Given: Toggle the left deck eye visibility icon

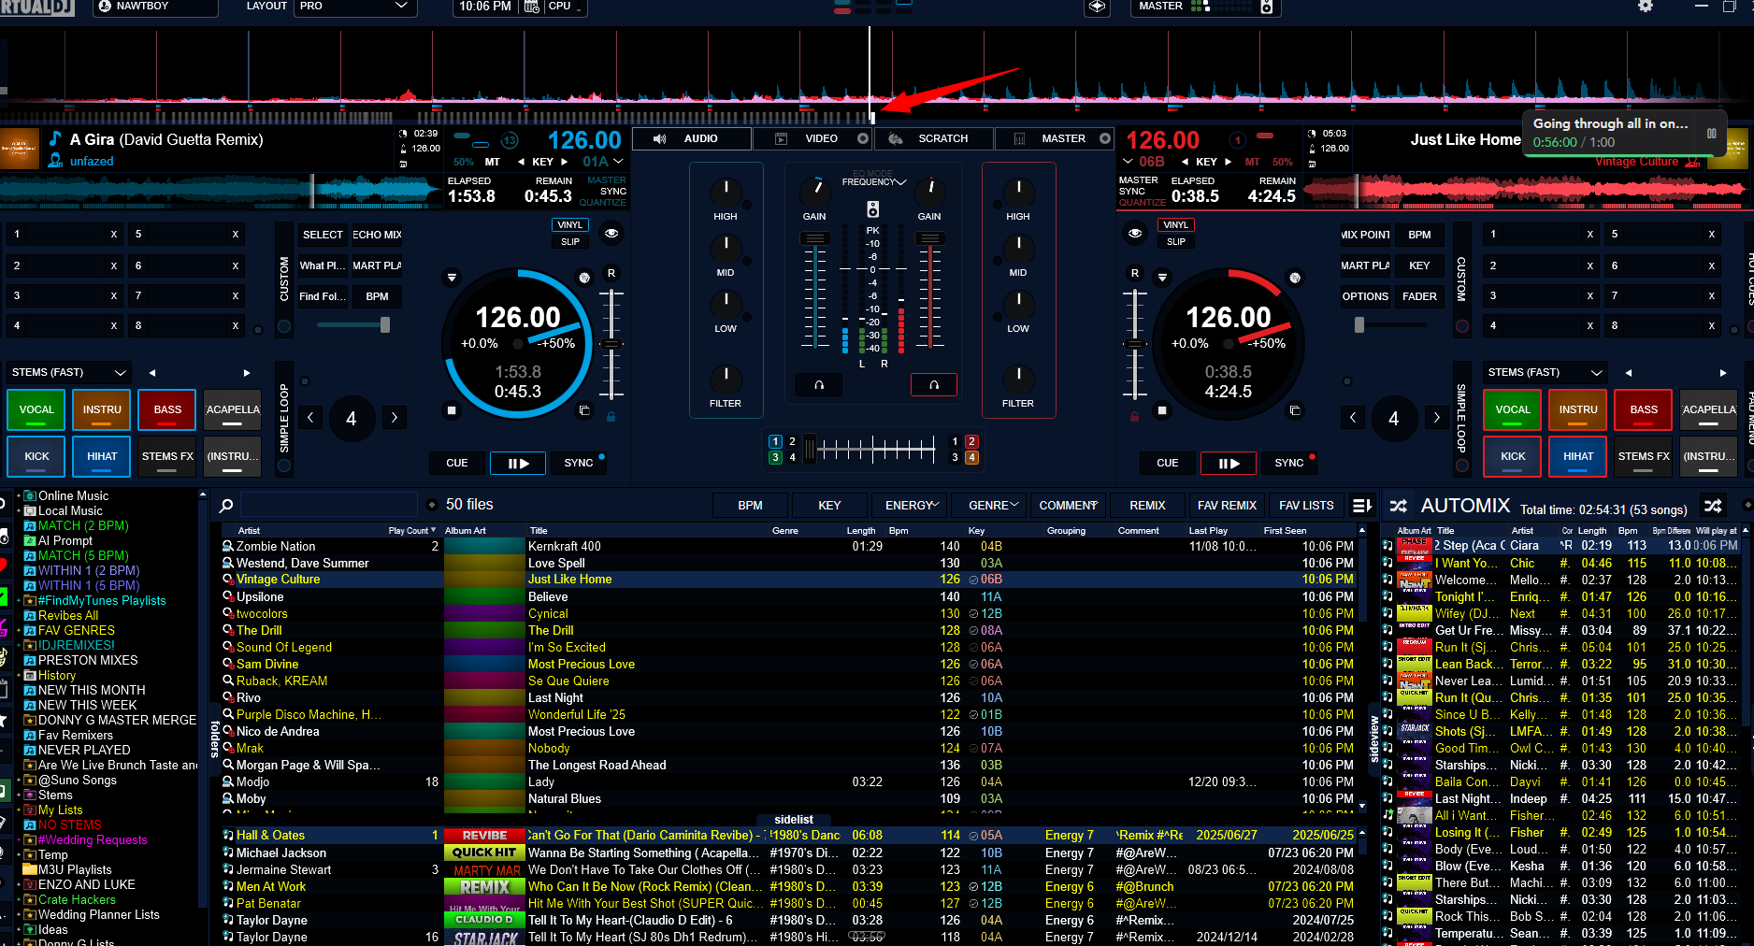Looking at the screenshot, I should 611,233.
